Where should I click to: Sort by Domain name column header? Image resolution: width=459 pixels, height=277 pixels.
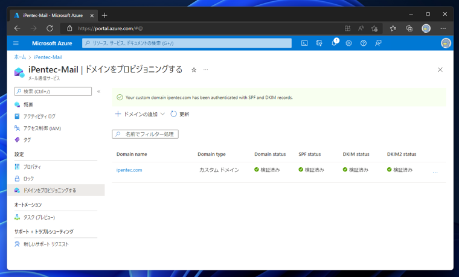click(132, 154)
